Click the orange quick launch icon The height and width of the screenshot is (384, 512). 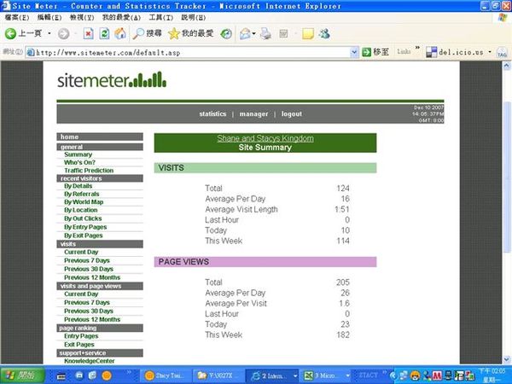click(107, 375)
